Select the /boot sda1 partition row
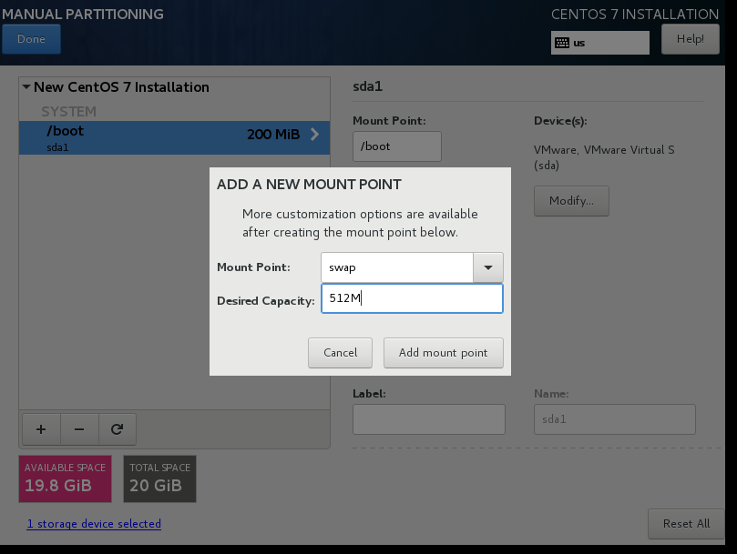737x554 pixels. pos(174,138)
